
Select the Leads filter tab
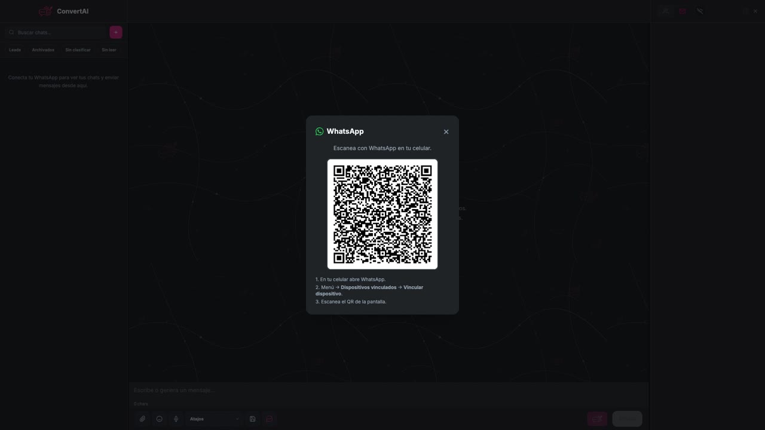[x=15, y=50]
